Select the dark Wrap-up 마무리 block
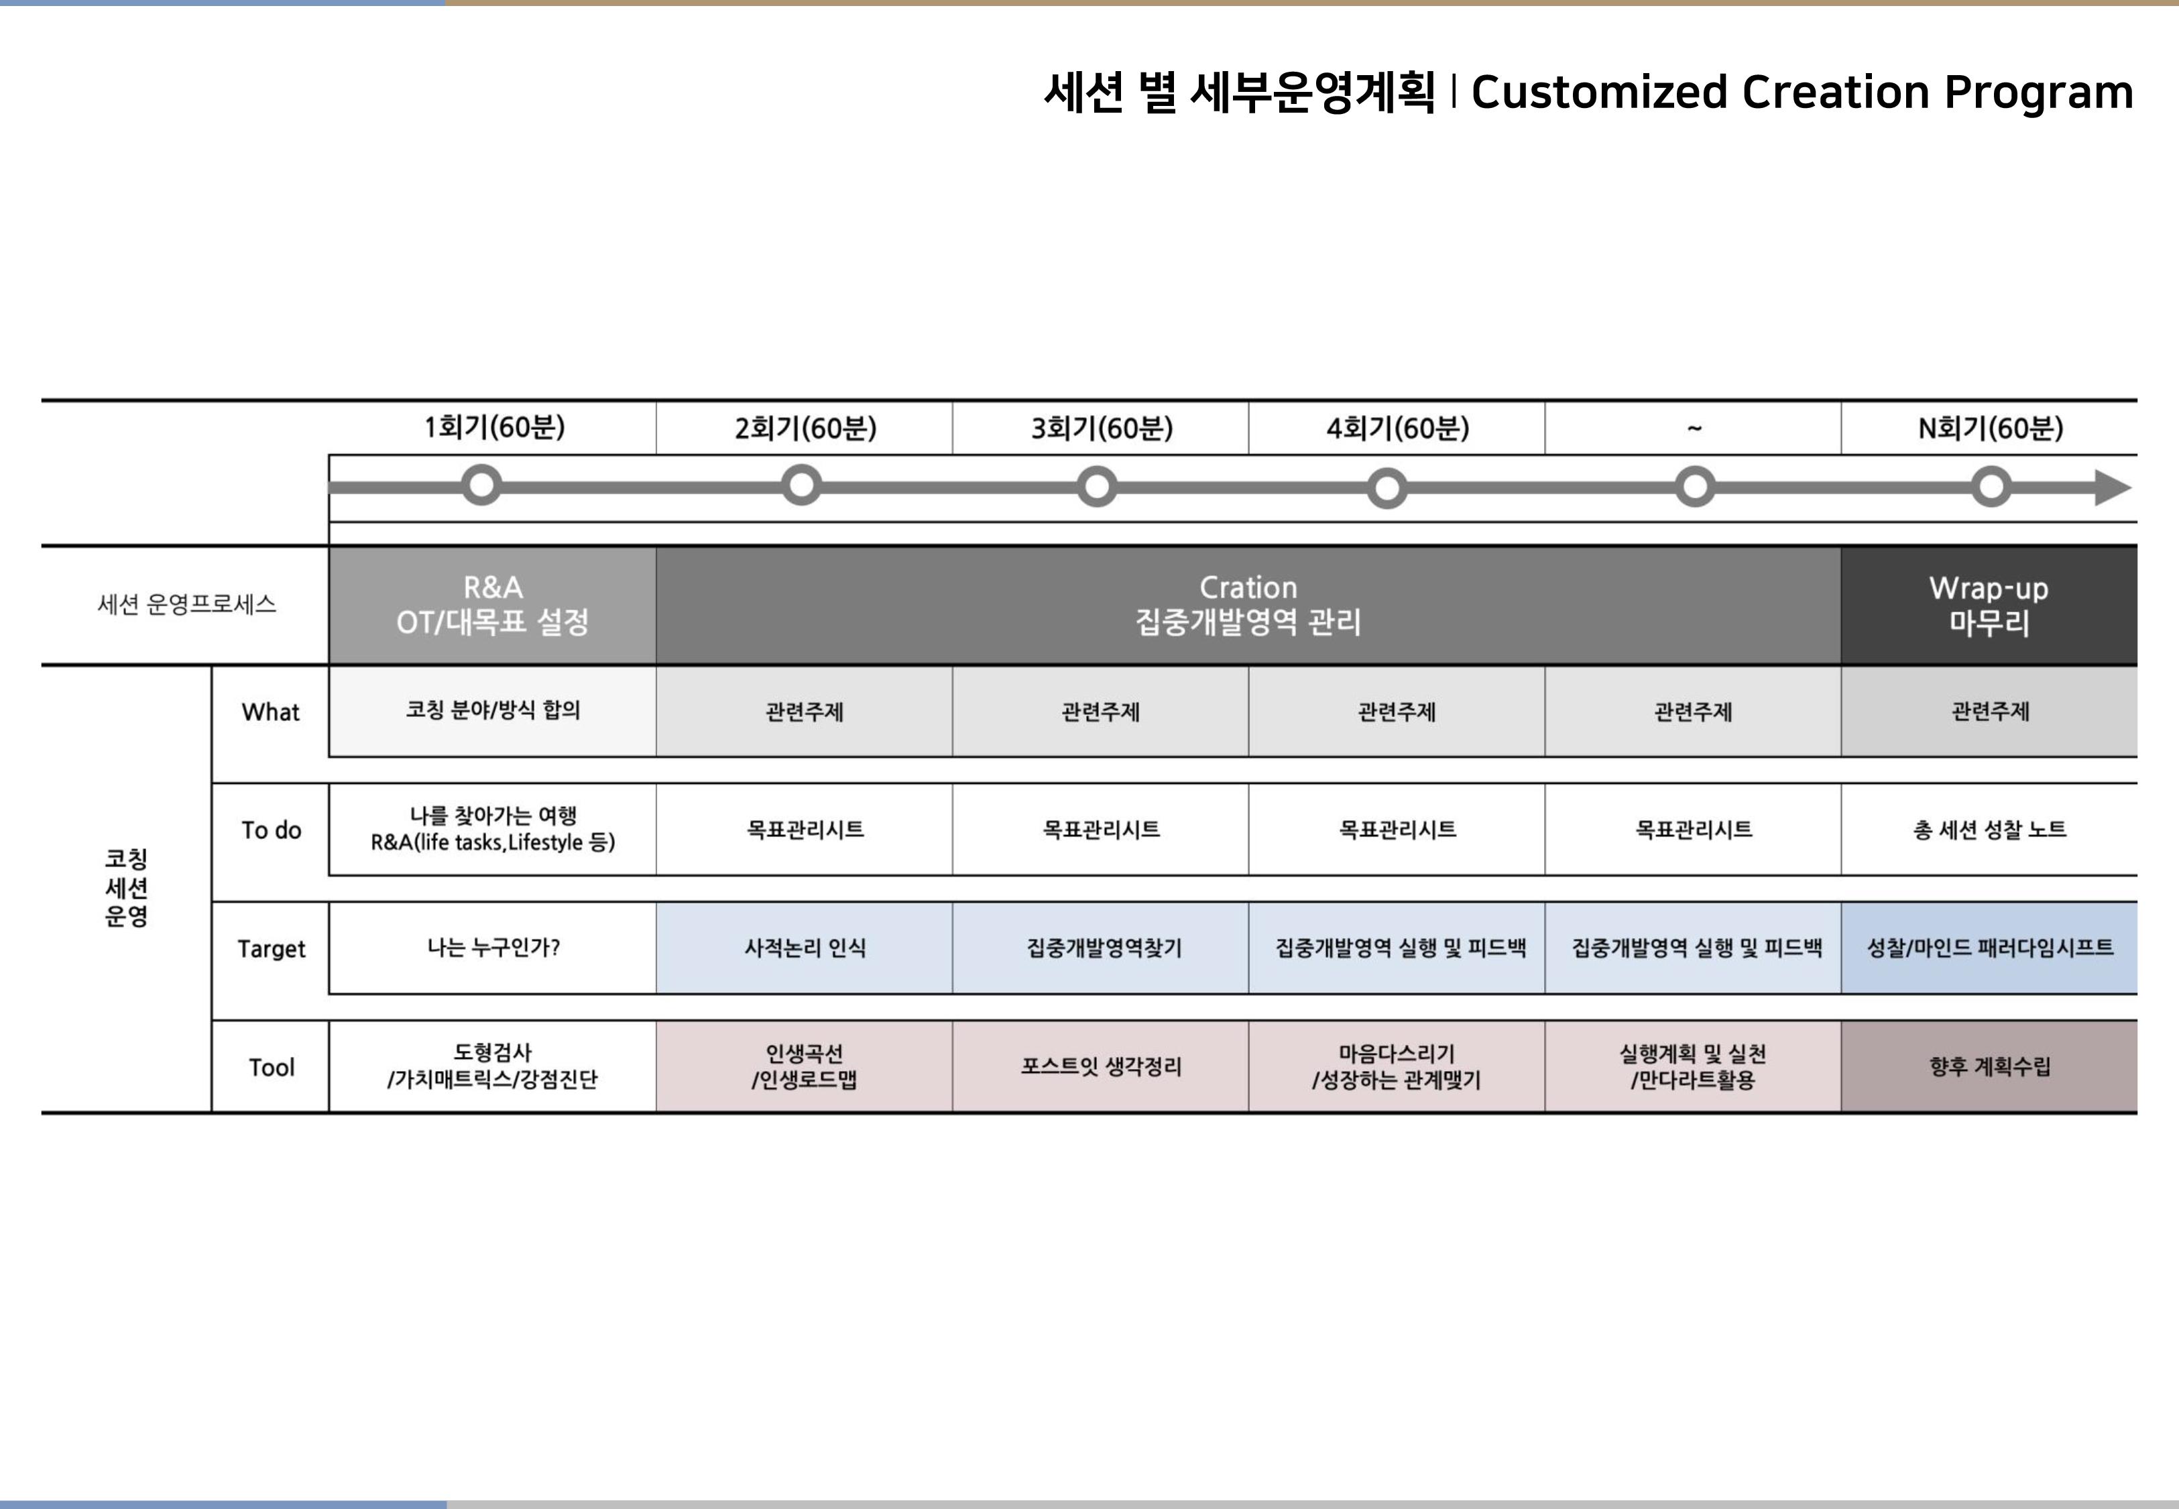This screenshot has height=1509, width=2179. [1988, 605]
